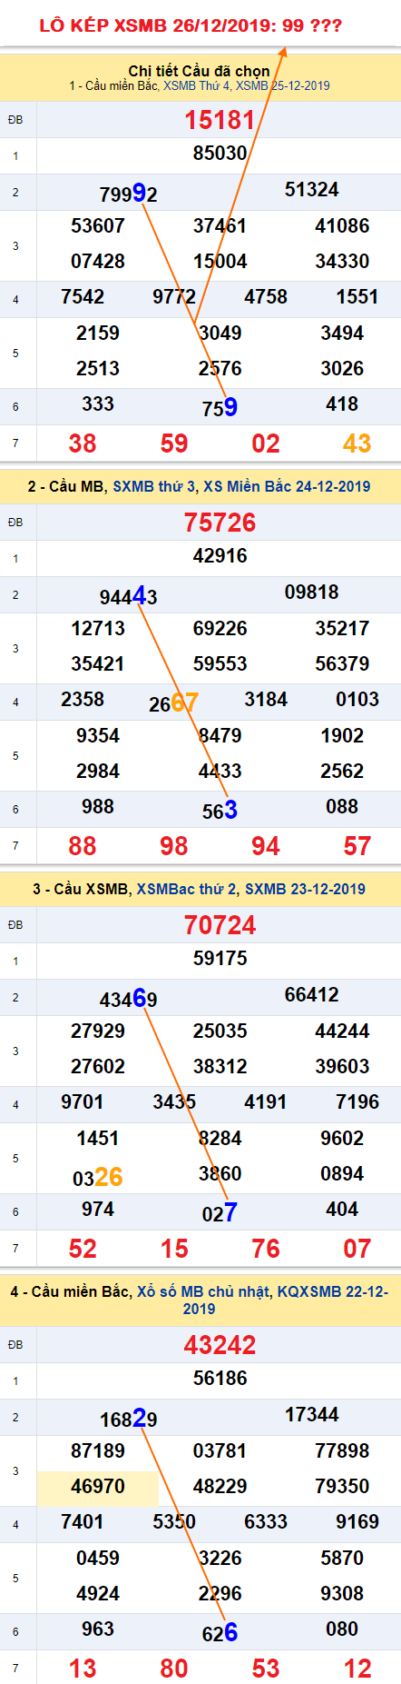Click the number 43469

click(x=129, y=998)
